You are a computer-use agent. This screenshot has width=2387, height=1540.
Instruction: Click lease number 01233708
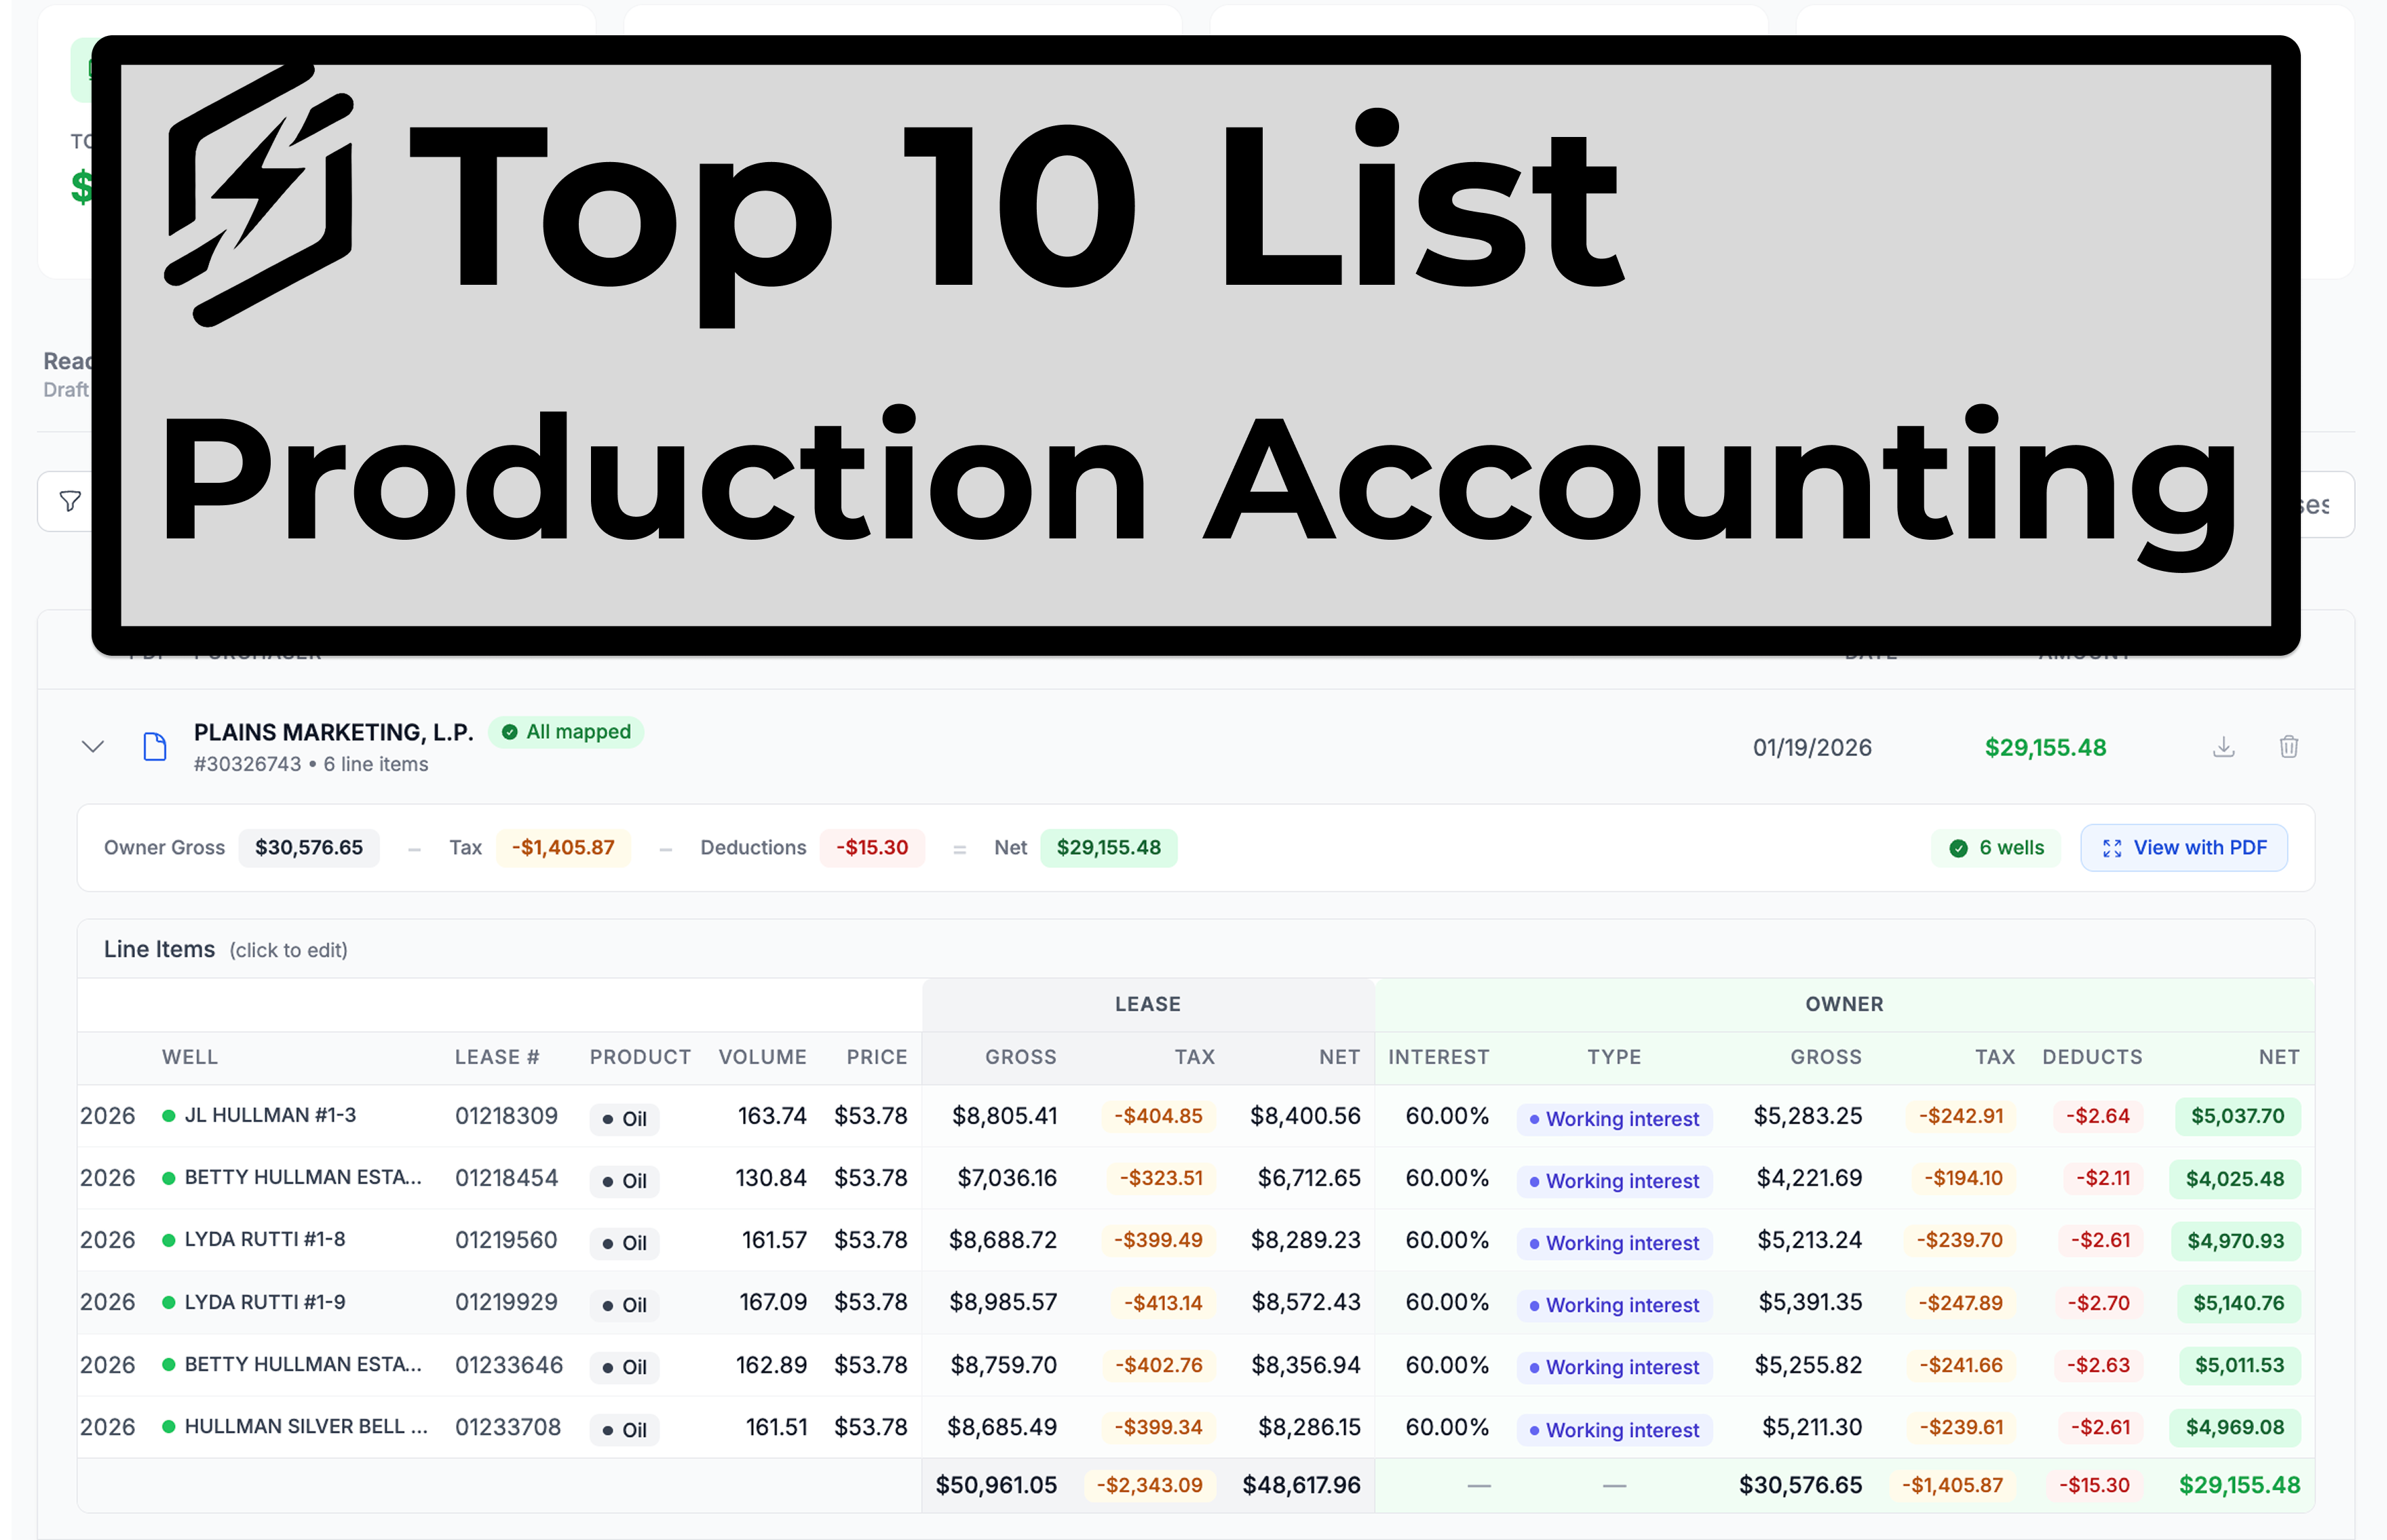pyautogui.click(x=508, y=1427)
